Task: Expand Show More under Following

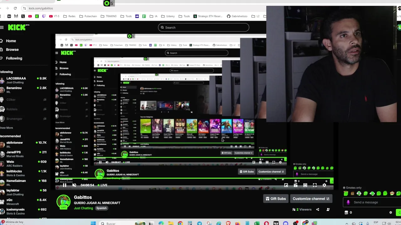Action: [x=7, y=128]
